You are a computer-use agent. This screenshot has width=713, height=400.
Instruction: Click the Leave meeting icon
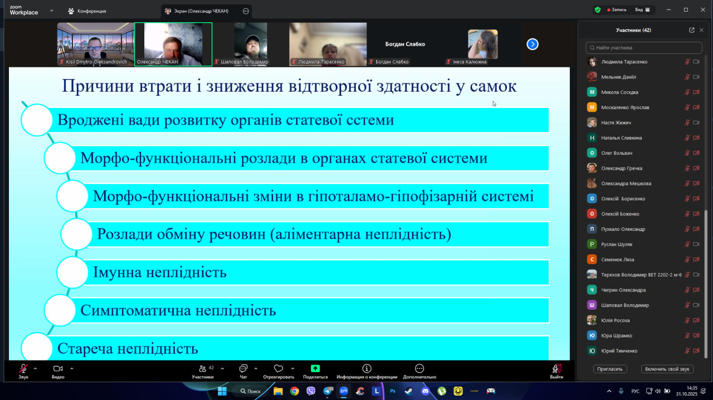556,369
